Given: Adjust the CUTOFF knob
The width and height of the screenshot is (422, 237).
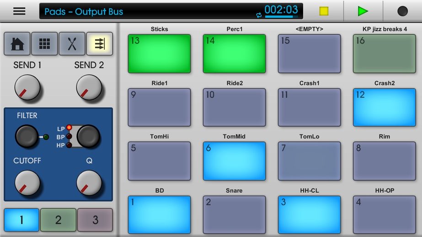Looking at the screenshot, I should click(x=27, y=183).
